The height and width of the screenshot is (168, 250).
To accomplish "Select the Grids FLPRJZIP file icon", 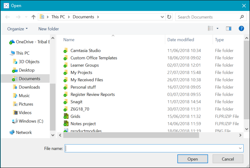I will coord(66,116).
